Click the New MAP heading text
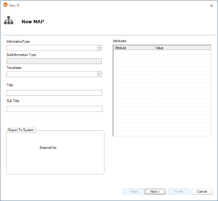This screenshot has width=218, height=201. pos(33,21)
